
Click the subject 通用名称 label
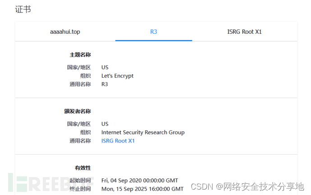[x=80, y=84]
